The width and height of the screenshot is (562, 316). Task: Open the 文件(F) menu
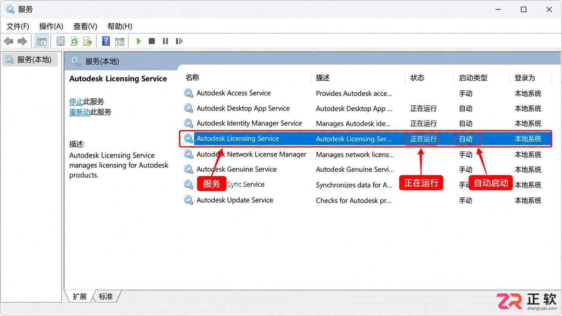[x=18, y=26]
